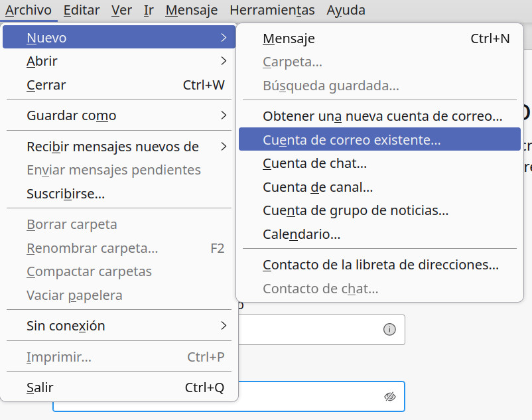Click the info icon in the input field

(x=389, y=329)
